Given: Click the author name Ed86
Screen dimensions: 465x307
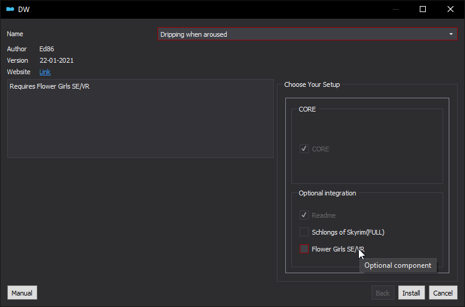Looking at the screenshot, I should coord(47,49).
